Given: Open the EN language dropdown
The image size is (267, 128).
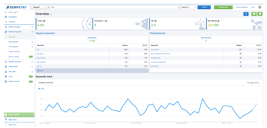Looking at the screenshot, I should (253, 7).
